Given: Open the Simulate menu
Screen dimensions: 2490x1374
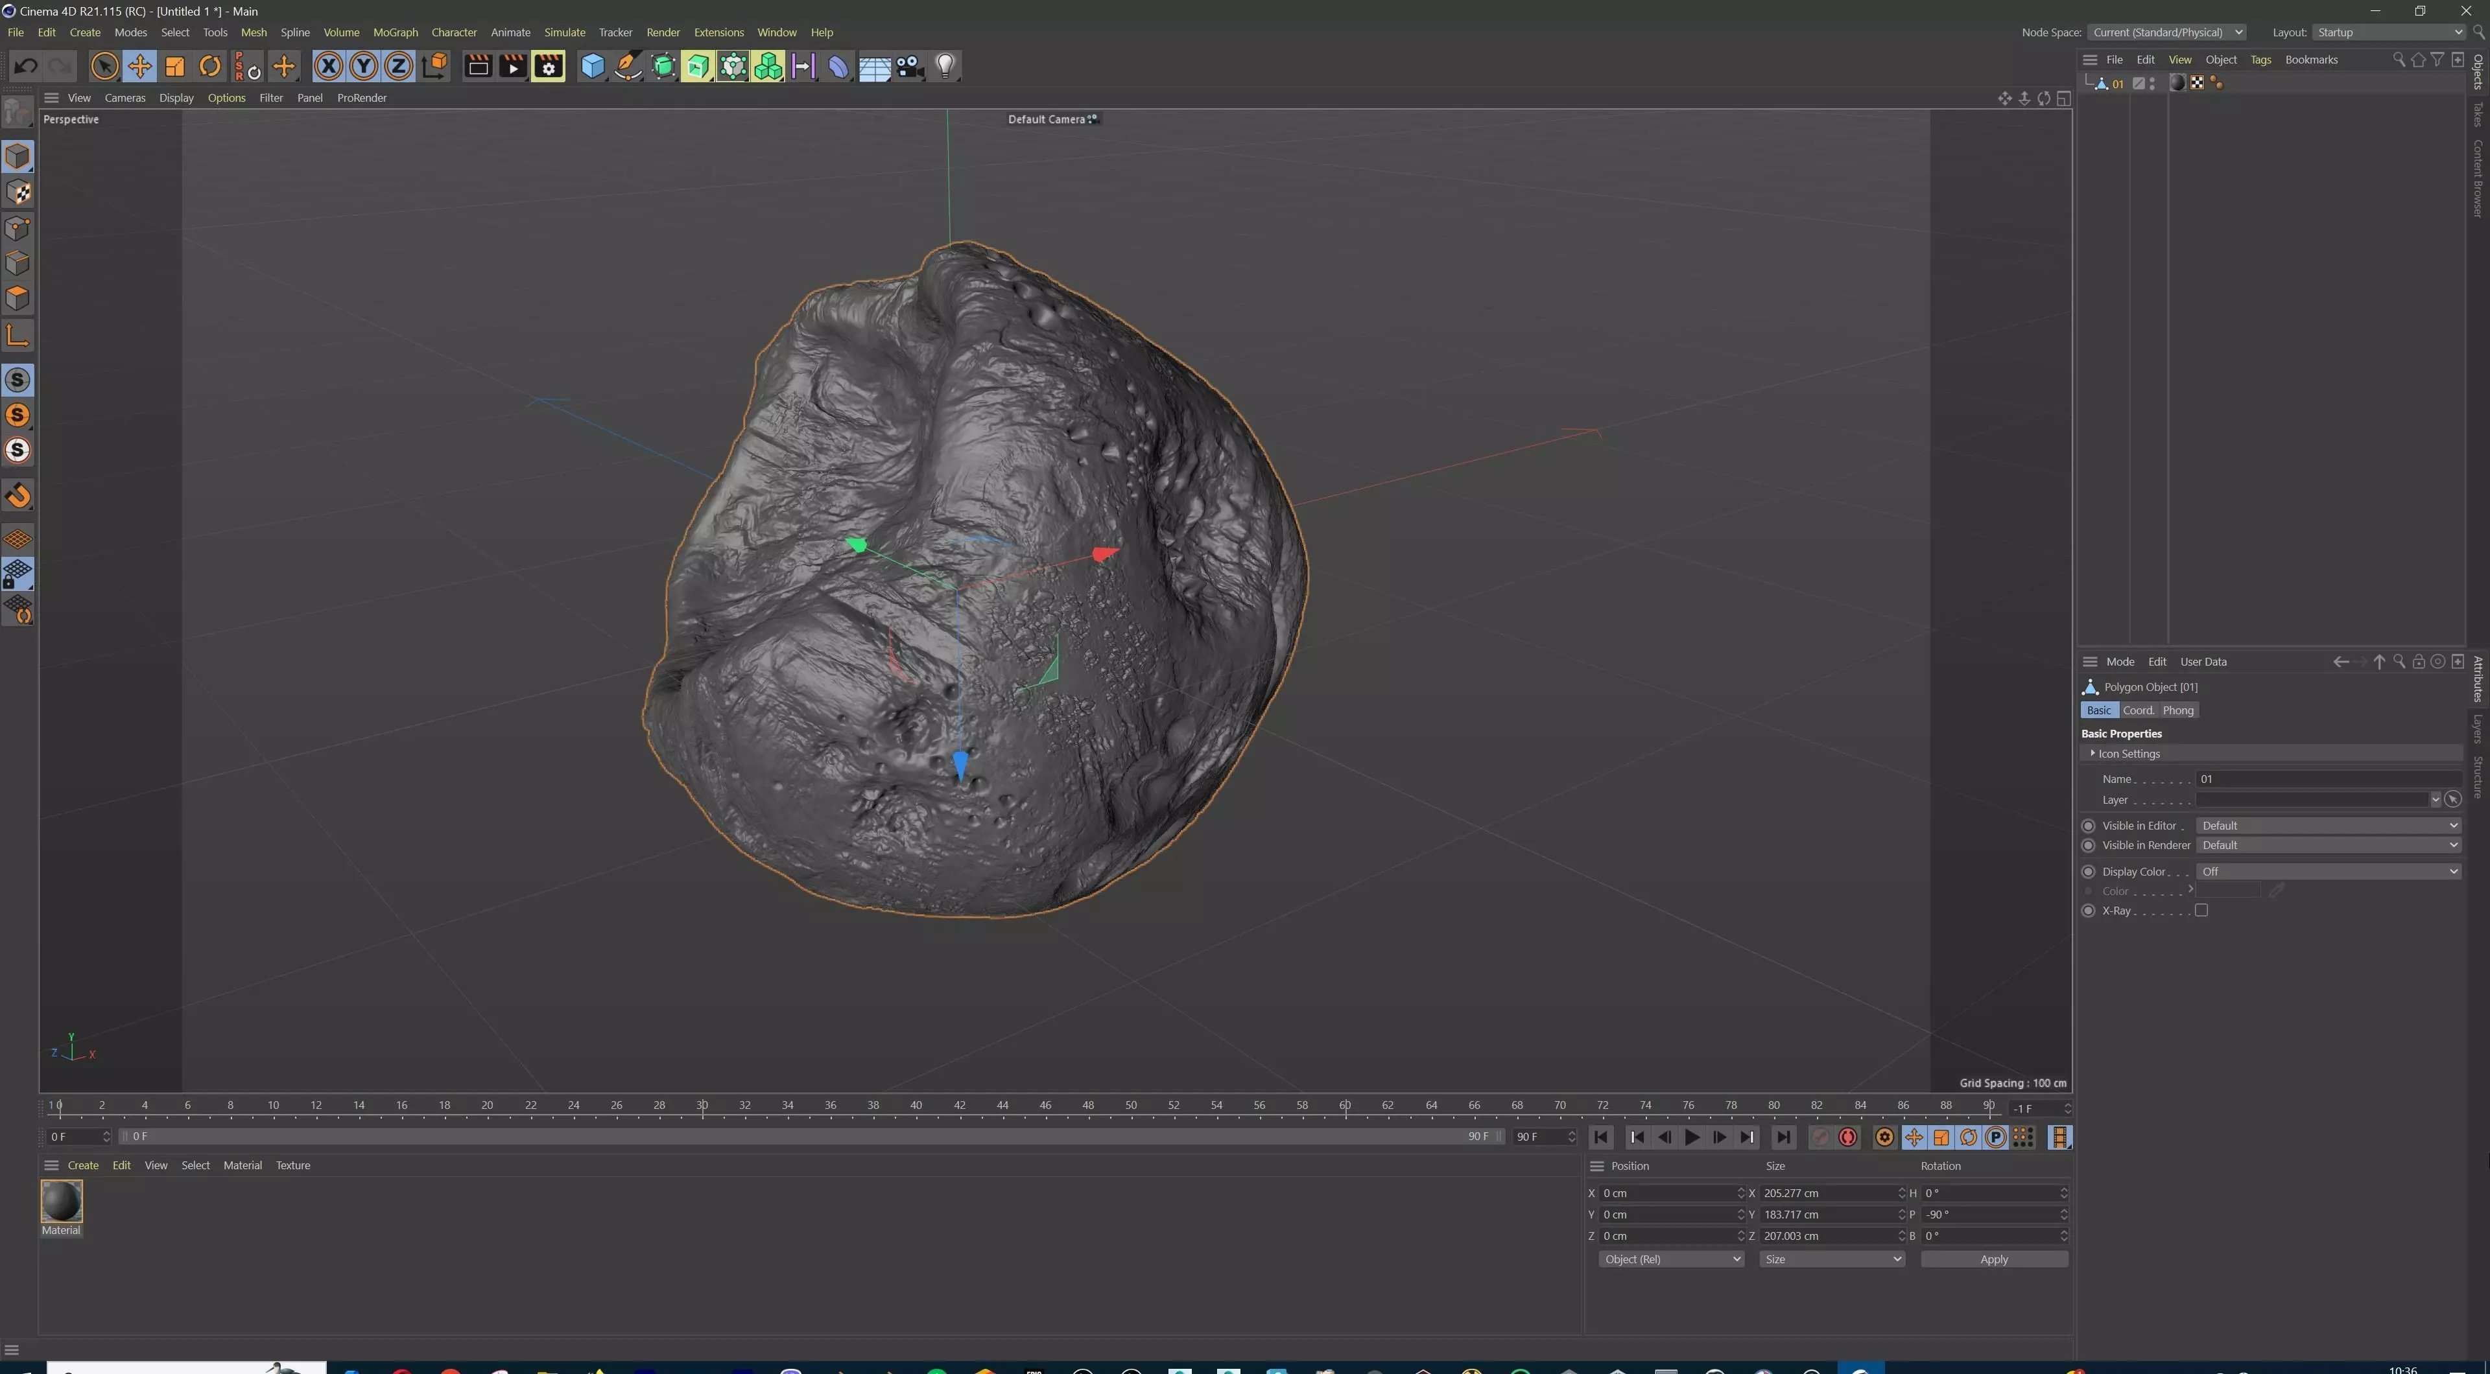Looking at the screenshot, I should click(x=565, y=32).
